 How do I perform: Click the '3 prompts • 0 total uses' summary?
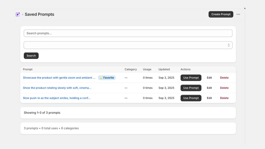point(51,128)
